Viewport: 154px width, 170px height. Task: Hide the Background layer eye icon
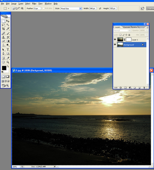(115, 45)
